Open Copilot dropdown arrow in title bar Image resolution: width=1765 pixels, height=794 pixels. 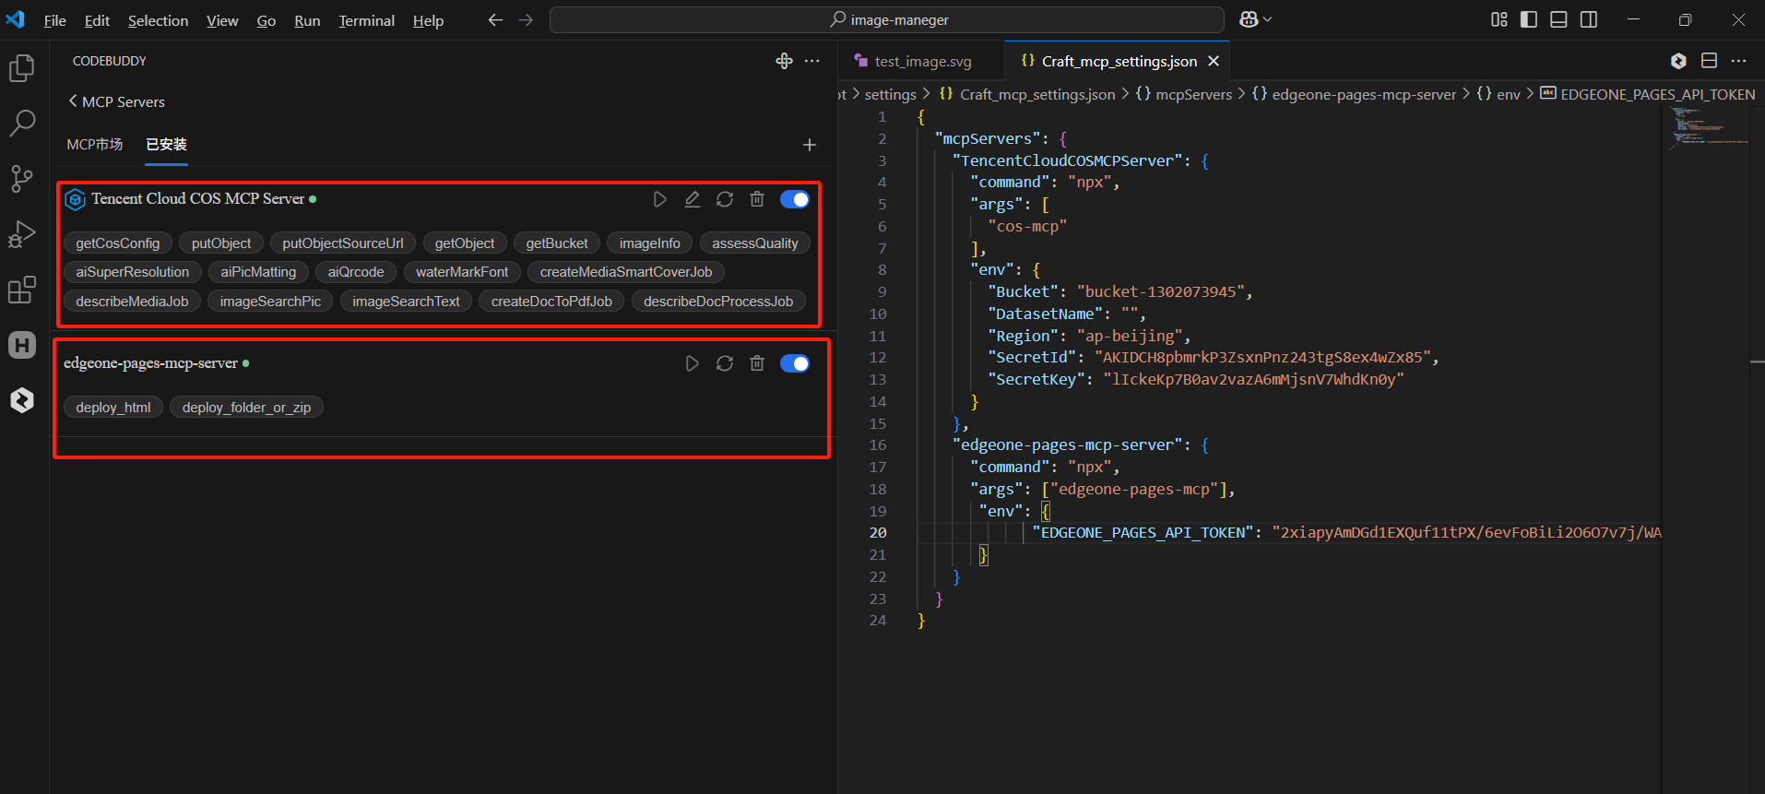tap(1268, 19)
